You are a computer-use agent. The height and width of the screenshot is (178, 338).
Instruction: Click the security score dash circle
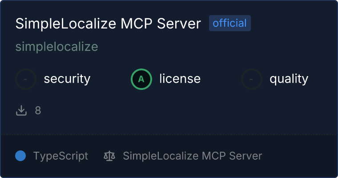(x=26, y=79)
